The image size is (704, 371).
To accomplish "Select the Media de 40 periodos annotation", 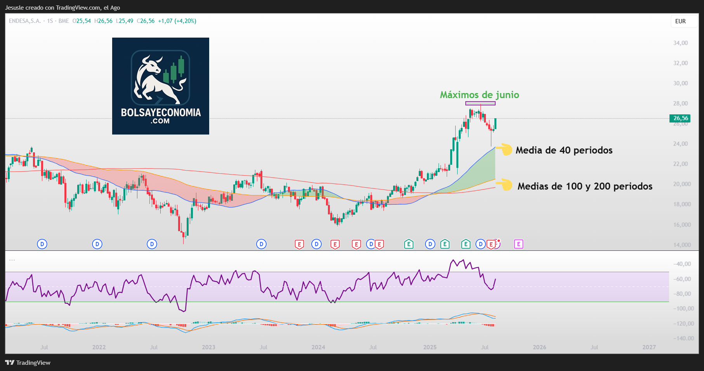I will (x=564, y=150).
